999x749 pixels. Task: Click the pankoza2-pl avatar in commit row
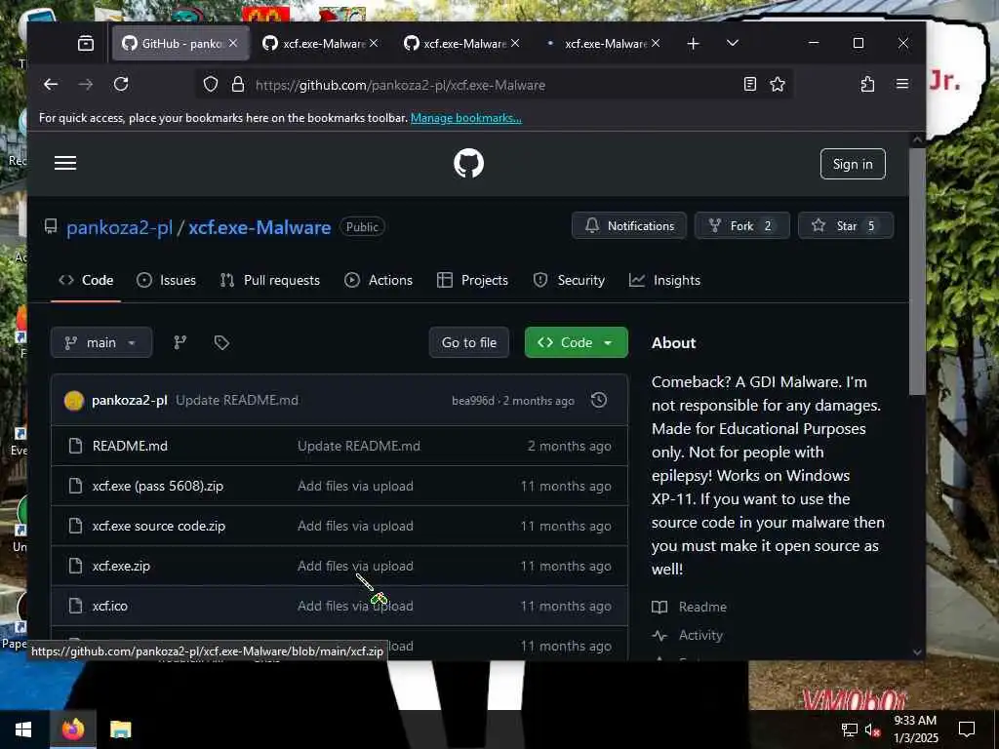tap(74, 401)
